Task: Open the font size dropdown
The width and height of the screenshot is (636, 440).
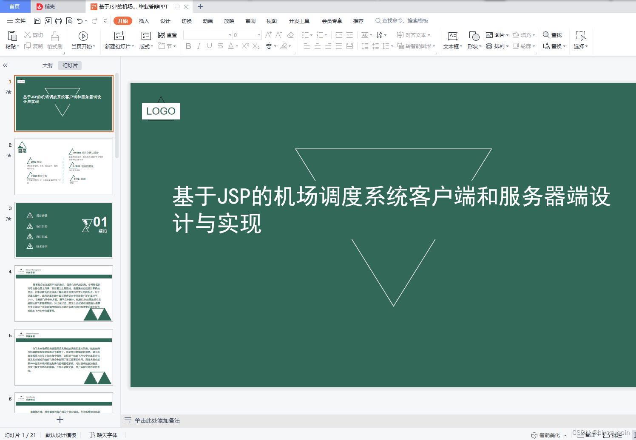Action: pos(259,35)
